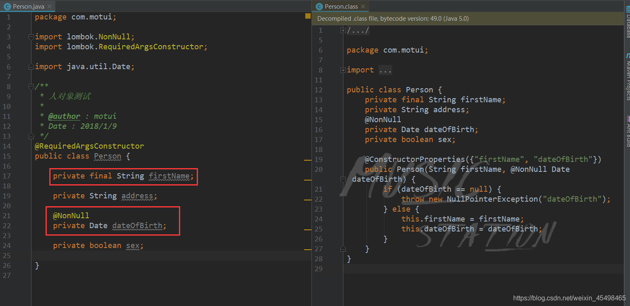Collapse the import fold ending at line 6
This screenshot has height=306, width=630.
(x=31, y=67)
